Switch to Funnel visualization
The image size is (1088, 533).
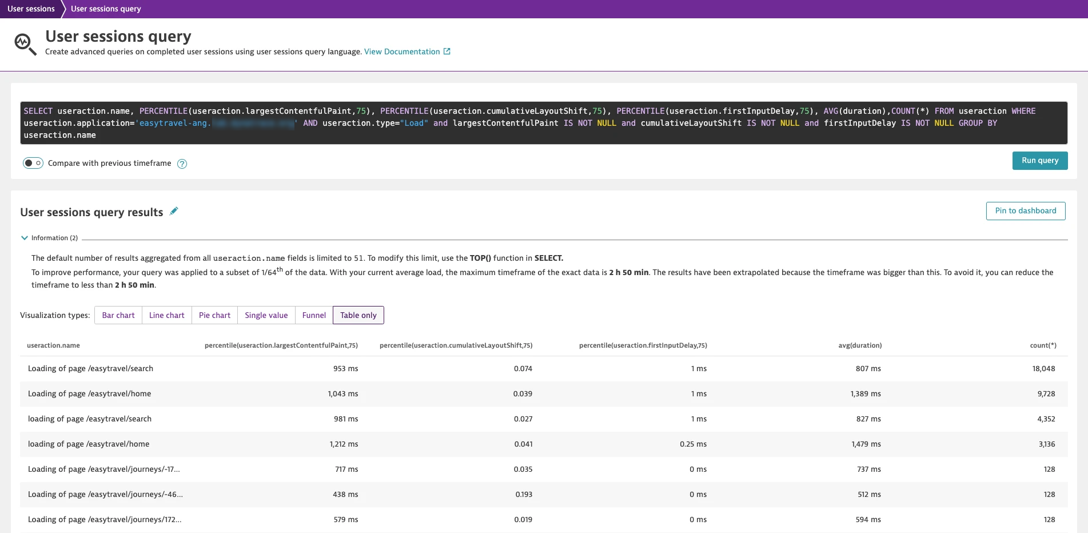(x=314, y=316)
